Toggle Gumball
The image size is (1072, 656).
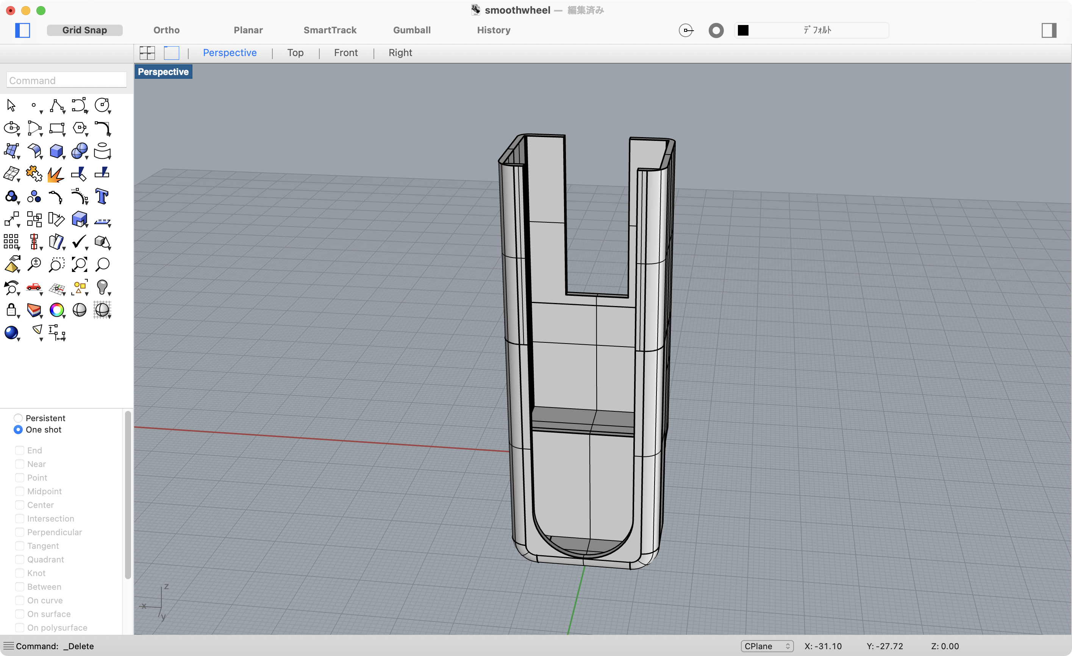point(412,30)
